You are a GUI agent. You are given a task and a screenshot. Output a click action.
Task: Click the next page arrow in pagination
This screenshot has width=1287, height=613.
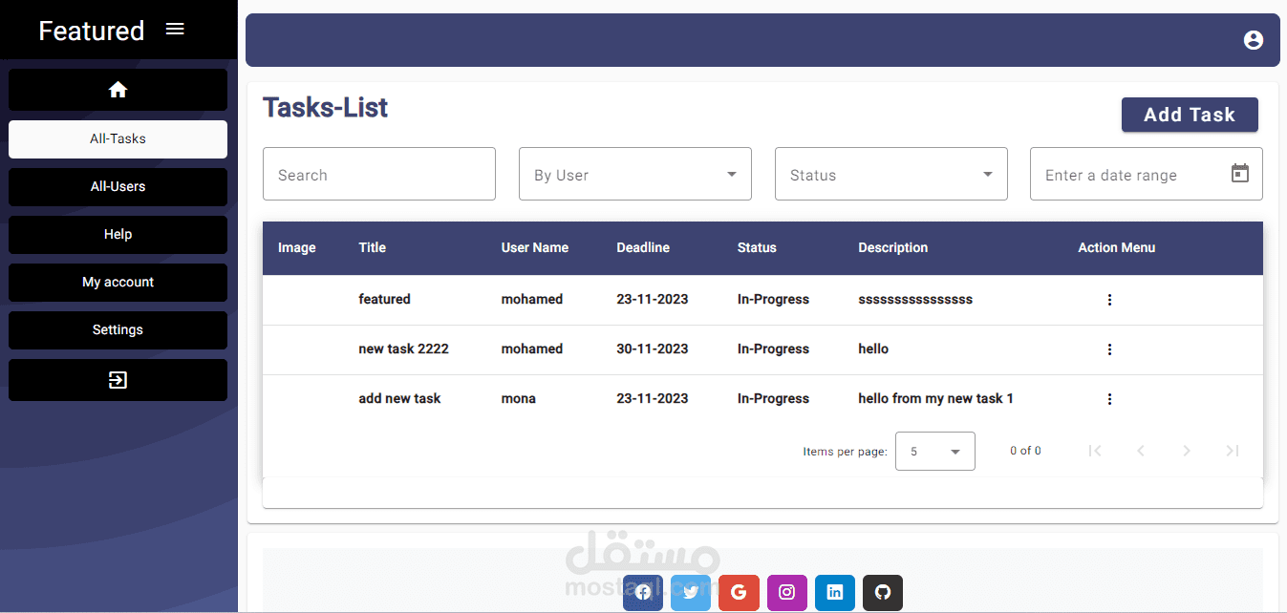1186,450
